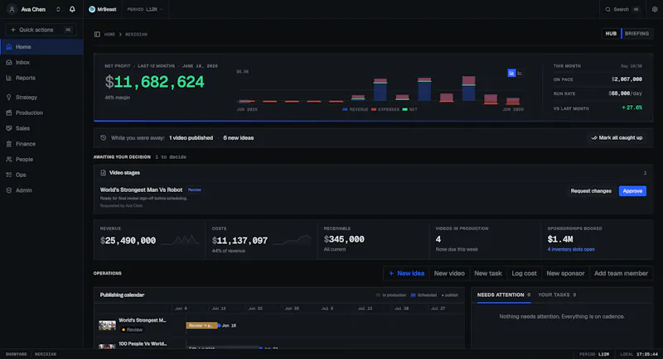Image resolution: width=663 pixels, height=359 pixels.
Task: Open the 4 inventory slots open link
Action: (571, 249)
